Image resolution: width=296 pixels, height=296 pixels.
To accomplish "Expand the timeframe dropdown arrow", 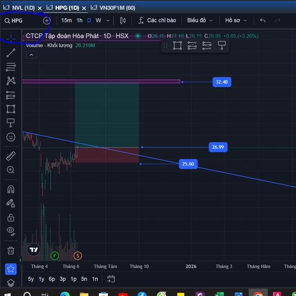I will [108, 21].
